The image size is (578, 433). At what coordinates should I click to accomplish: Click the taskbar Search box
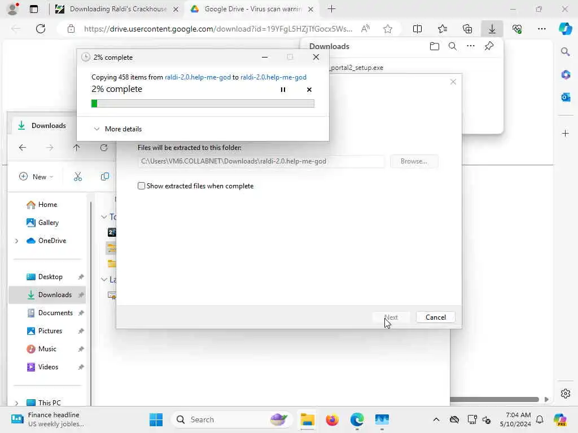coord(231,419)
